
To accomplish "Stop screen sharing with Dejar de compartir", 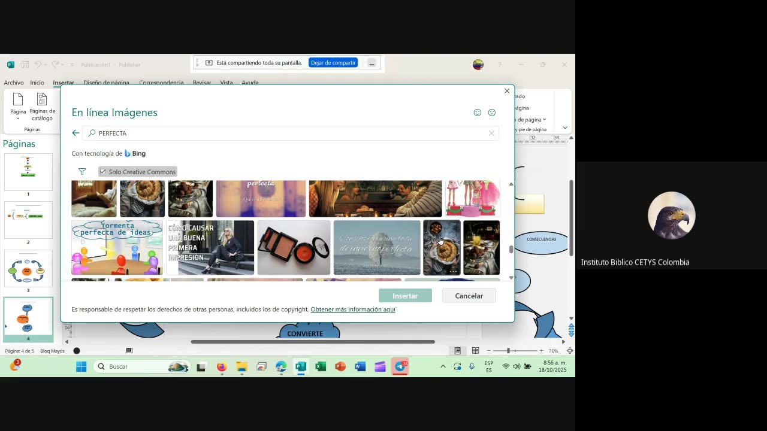I will tap(333, 62).
